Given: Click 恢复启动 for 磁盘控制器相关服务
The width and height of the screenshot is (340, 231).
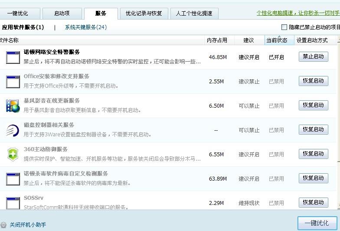Looking at the screenshot, I should click(313, 129).
